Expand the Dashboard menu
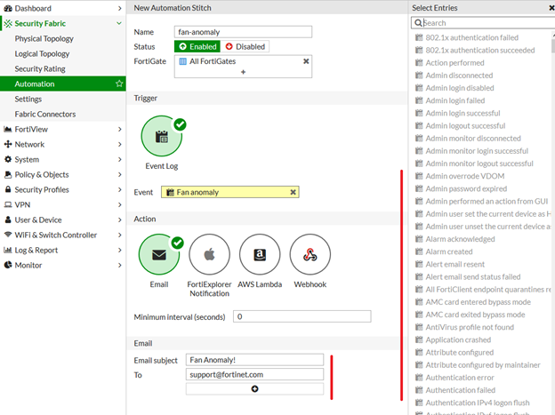 click(x=120, y=7)
